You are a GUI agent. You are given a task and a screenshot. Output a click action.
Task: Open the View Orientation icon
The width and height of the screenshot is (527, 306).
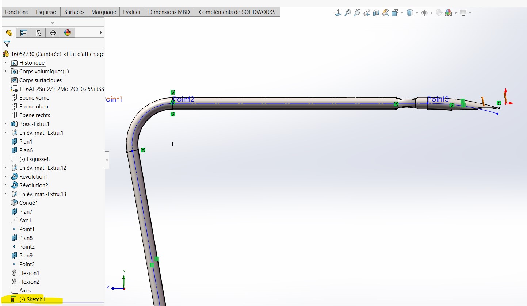click(395, 13)
